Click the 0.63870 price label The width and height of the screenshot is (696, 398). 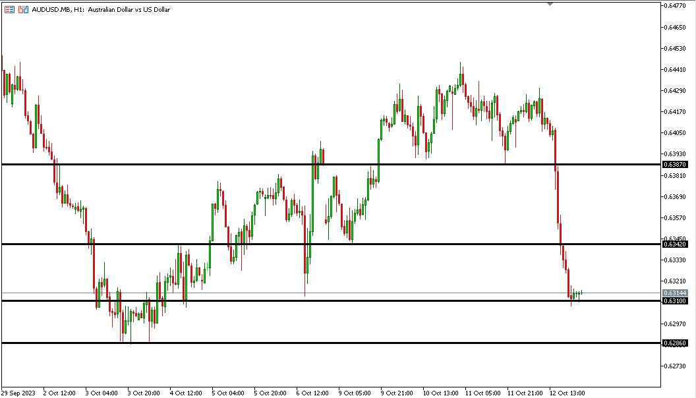tap(675, 165)
